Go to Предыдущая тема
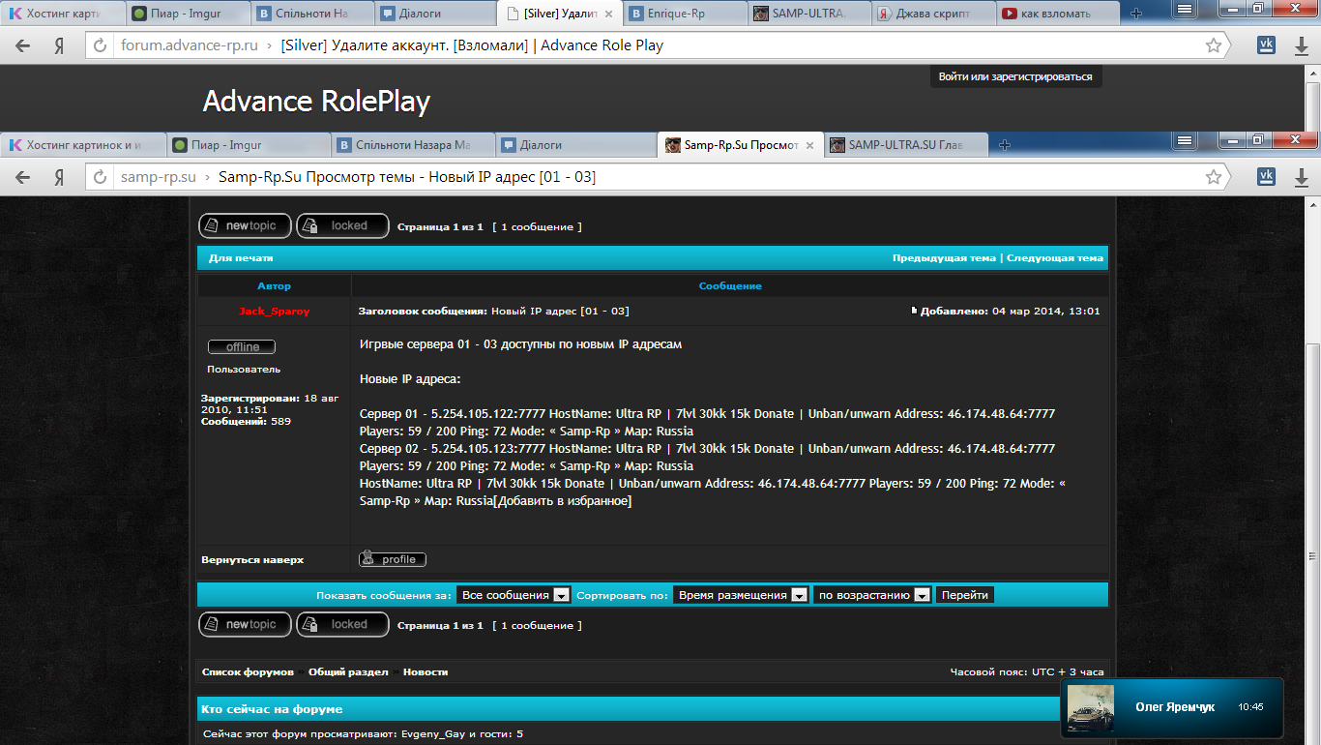This screenshot has height=745, width=1321. [x=944, y=258]
